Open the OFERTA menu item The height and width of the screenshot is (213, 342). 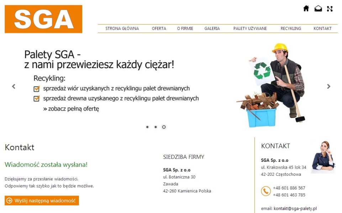click(159, 28)
